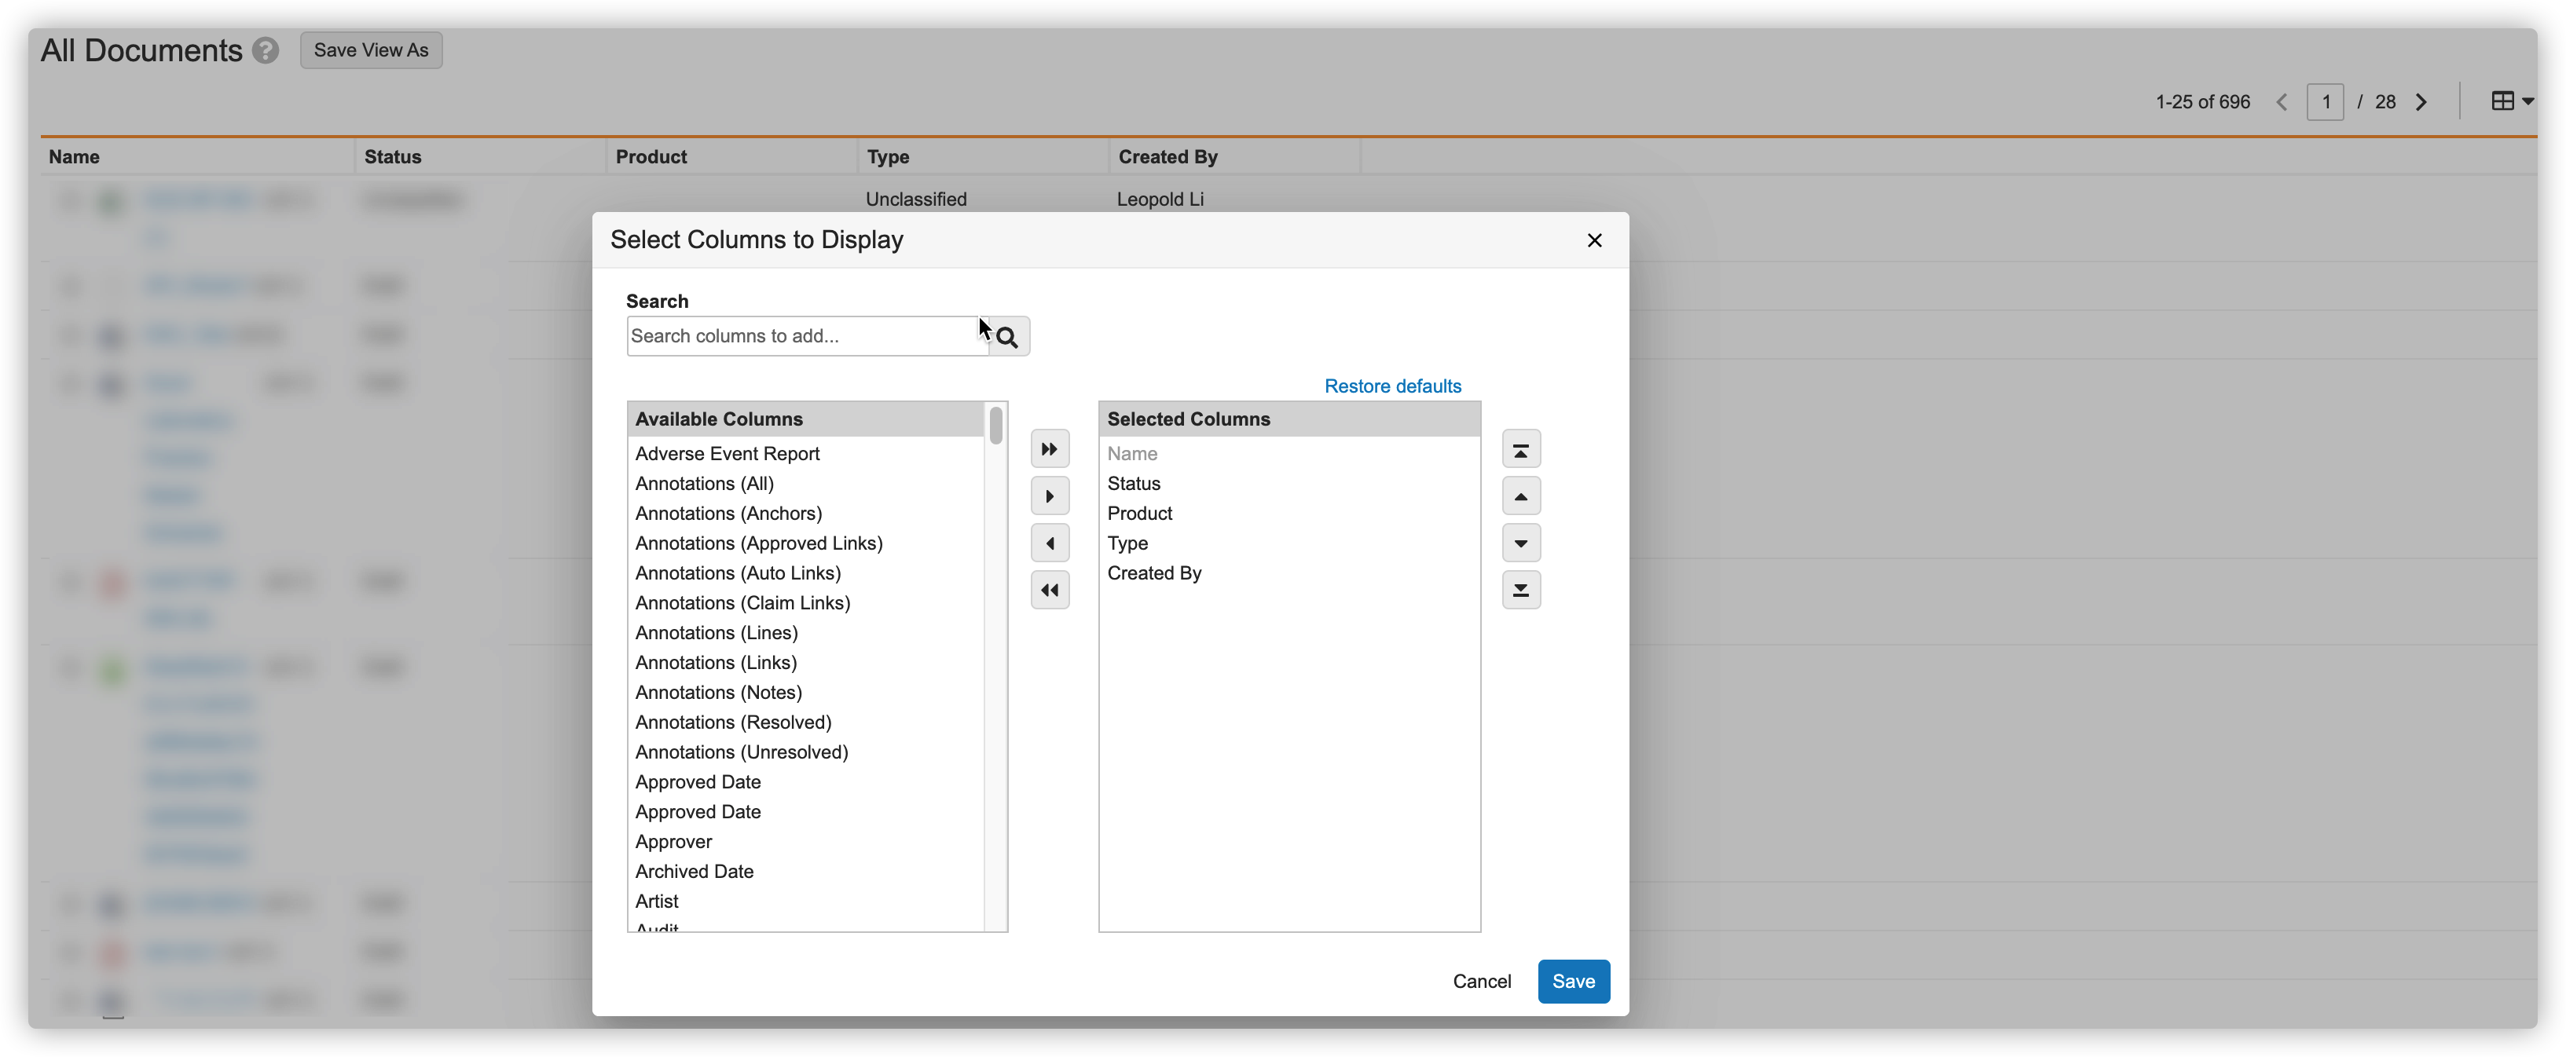Move all available columns right with double-arrow
This screenshot has width=2566, height=1057.
pos(1050,449)
